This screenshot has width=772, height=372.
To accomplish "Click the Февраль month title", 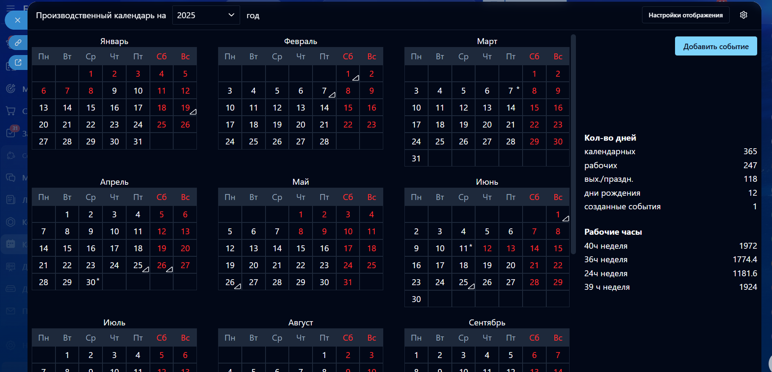I will point(301,41).
